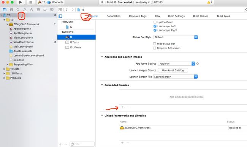Open ViewController.m file
Image resolution: width=247 pixels, height=147 pixels.
tap(24, 42)
